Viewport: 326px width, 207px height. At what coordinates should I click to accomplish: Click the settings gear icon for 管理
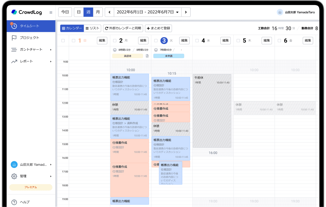pos(14,176)
